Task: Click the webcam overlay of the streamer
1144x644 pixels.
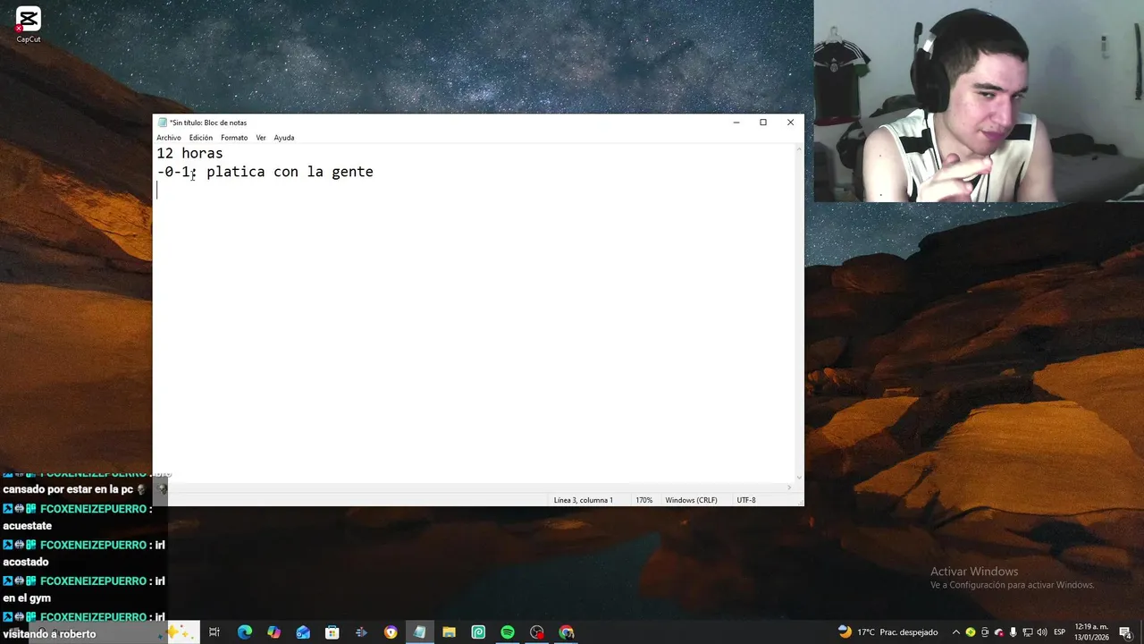Action: pos(979,101)
